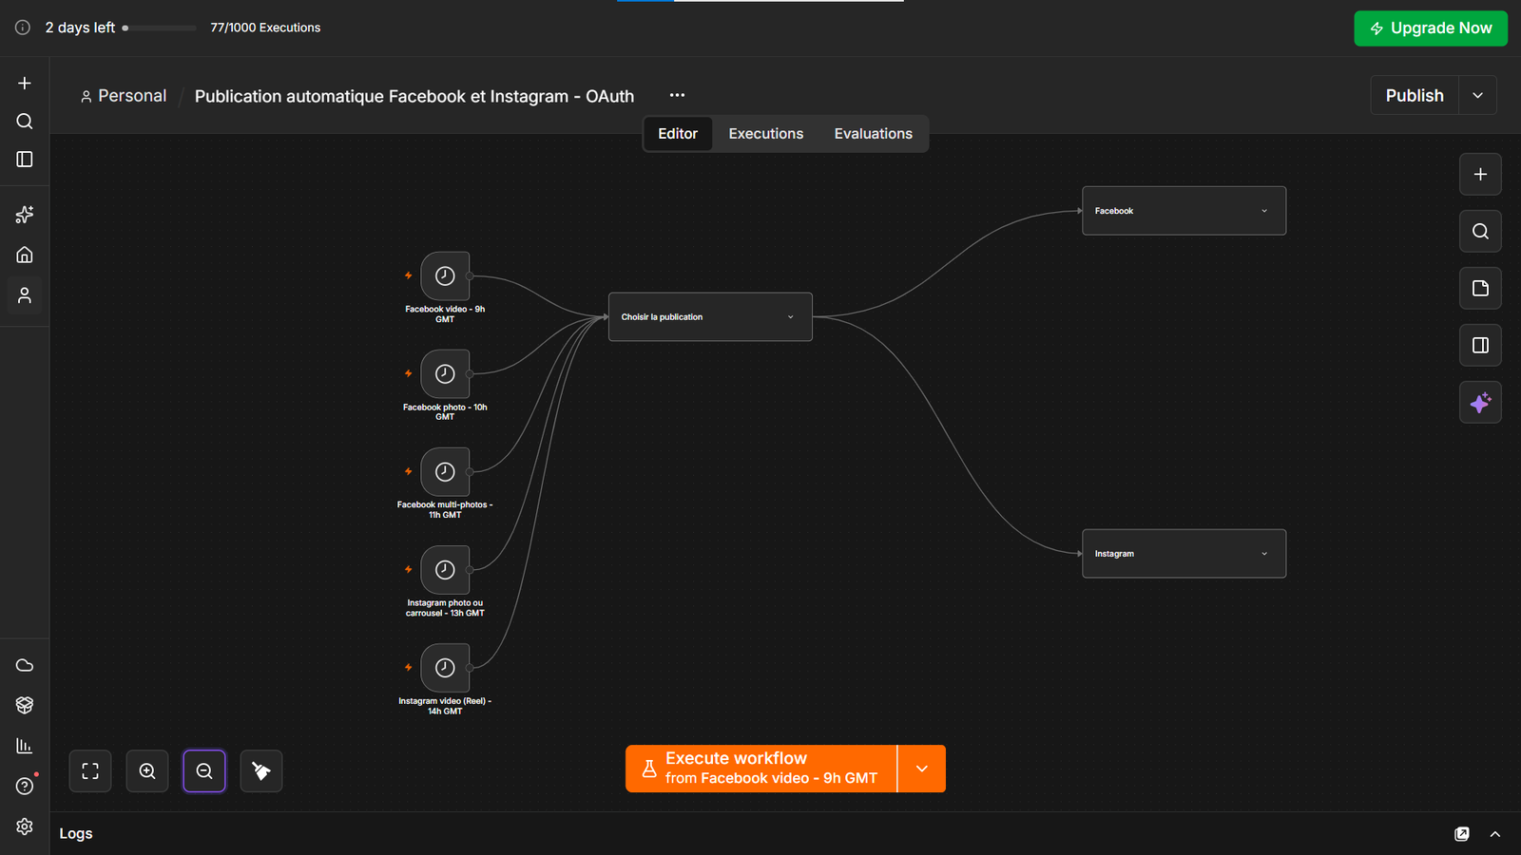This screenshot has height=855, width=1521.
Task: Open Execute workflow trigger dropdown arrow
Action: pyautogui.click(x=922, y=769)
